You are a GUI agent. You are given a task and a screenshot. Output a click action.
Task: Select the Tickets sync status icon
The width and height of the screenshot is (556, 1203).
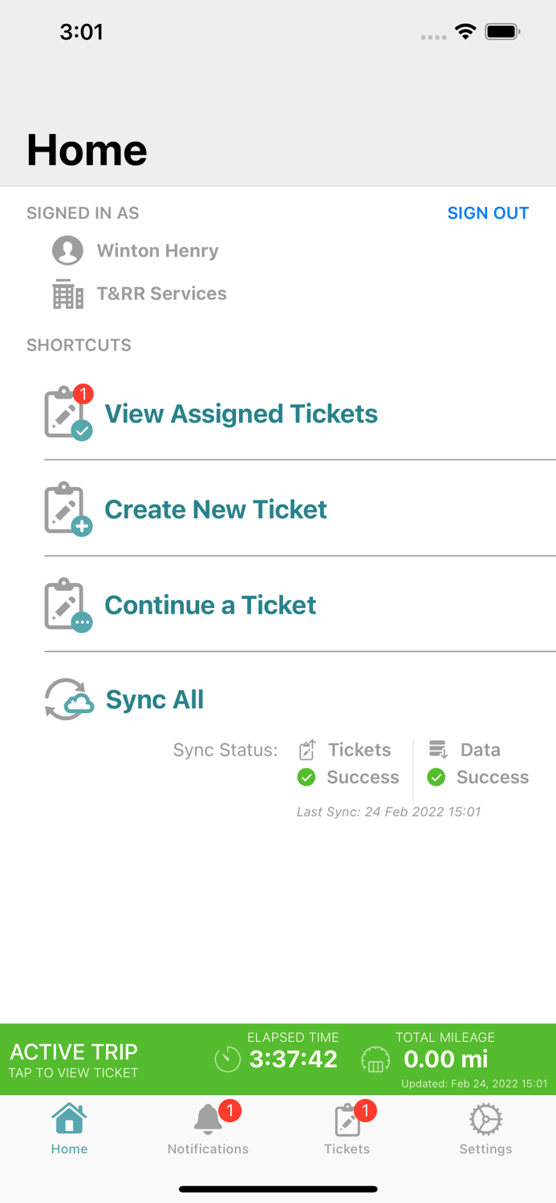[306, 749]
